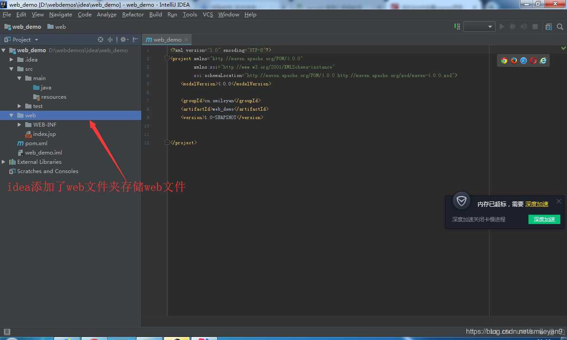The width and height of the screenshot is (567, 340).
Task: Collapse the main folder arrow
Action: 19,78
